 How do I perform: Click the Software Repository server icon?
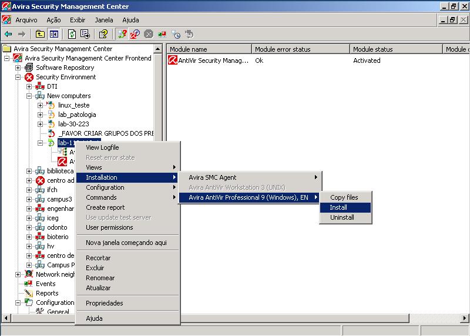29,68
